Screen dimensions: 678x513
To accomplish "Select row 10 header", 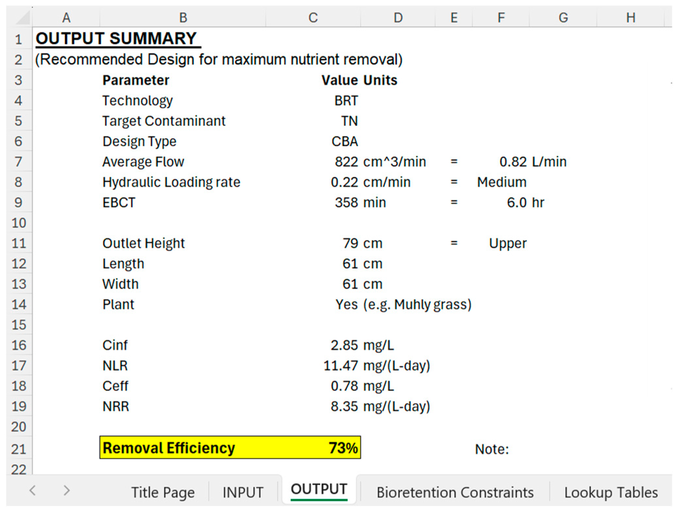I will (19, 223).
